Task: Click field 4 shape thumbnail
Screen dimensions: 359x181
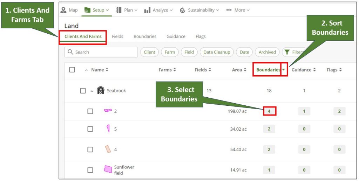Action: [x=108, y=149]
